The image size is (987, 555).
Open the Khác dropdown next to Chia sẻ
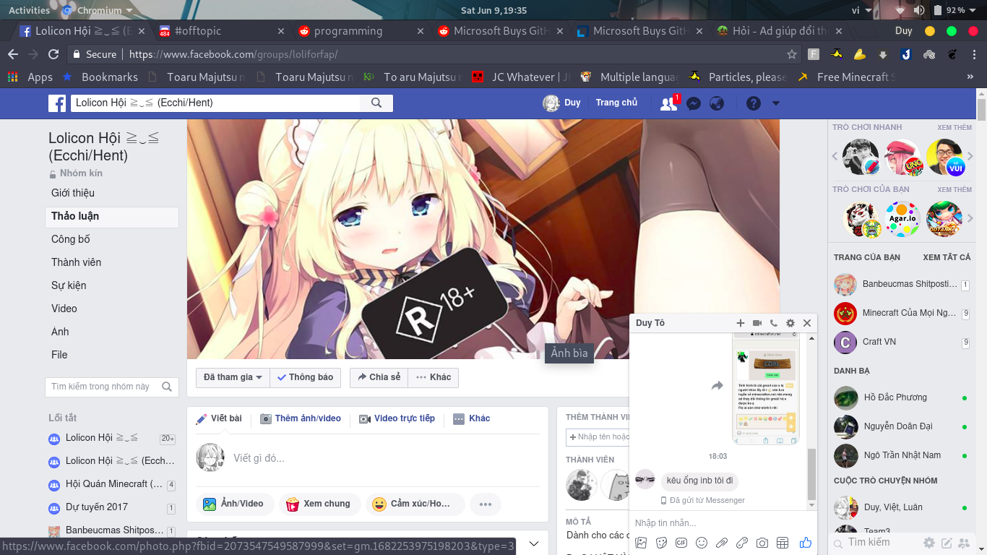coord(432,377)
